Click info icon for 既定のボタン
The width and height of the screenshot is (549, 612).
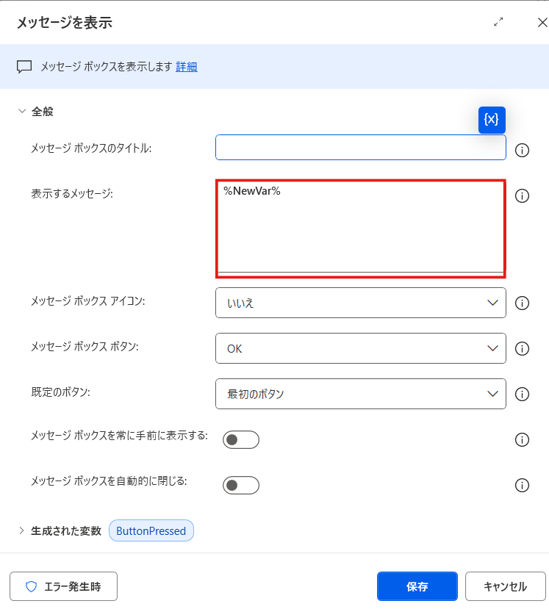[x=523, y=394]
